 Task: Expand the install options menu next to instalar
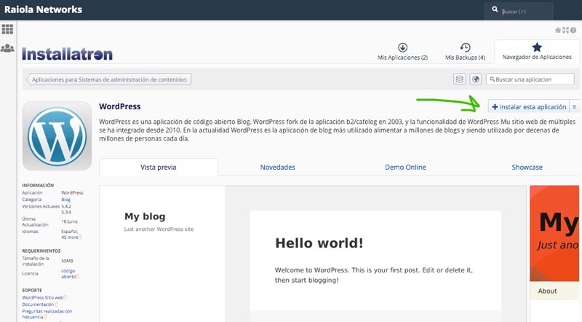[x=575, y=106]
